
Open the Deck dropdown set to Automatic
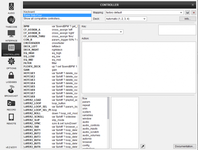click(126, 19)
